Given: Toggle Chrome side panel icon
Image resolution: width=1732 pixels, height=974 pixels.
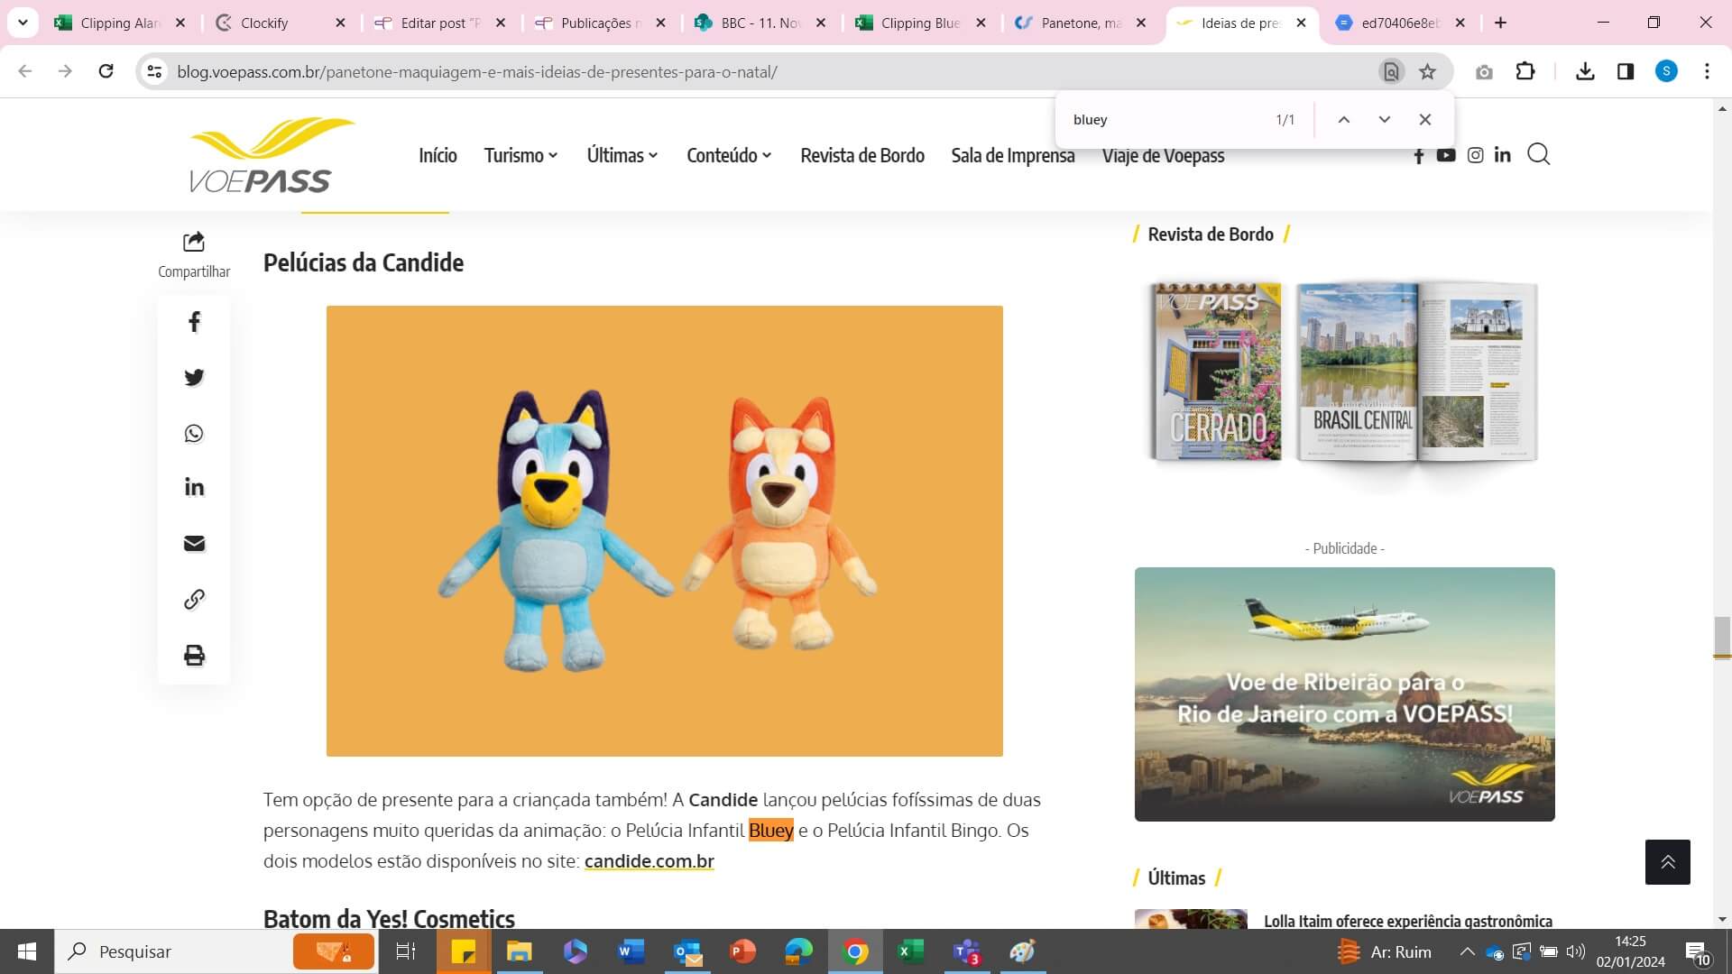Looking at the screenshot, I should coord(1626,71).
